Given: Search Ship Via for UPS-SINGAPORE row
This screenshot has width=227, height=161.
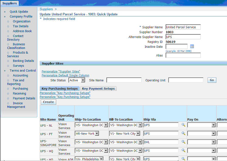Looking at the screenshot, I should [184, 142].
